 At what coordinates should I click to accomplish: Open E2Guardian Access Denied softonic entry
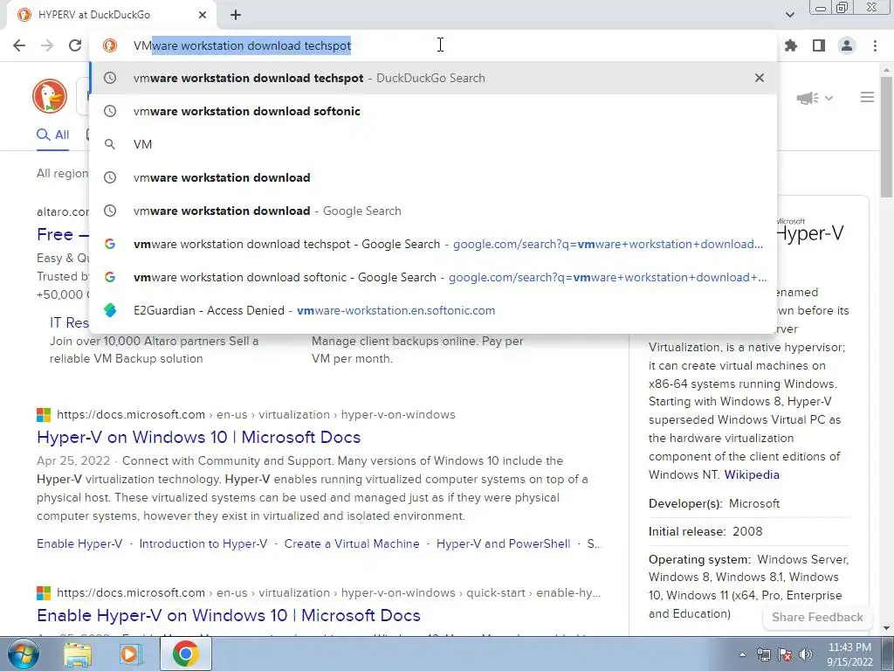(x=433, y=310)
